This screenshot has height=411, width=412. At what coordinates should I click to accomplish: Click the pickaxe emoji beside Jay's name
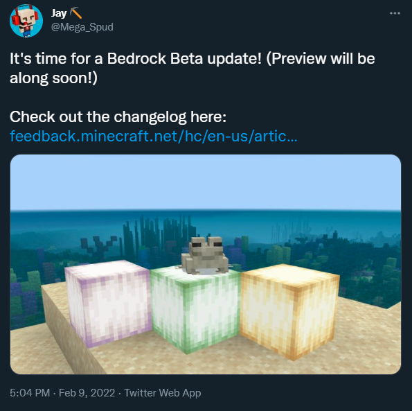tap(76, 13)
